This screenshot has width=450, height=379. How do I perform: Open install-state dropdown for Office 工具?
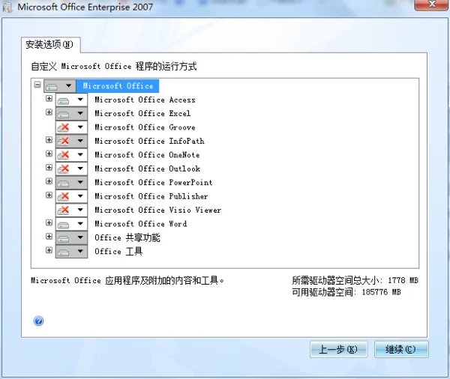(80, 252)
